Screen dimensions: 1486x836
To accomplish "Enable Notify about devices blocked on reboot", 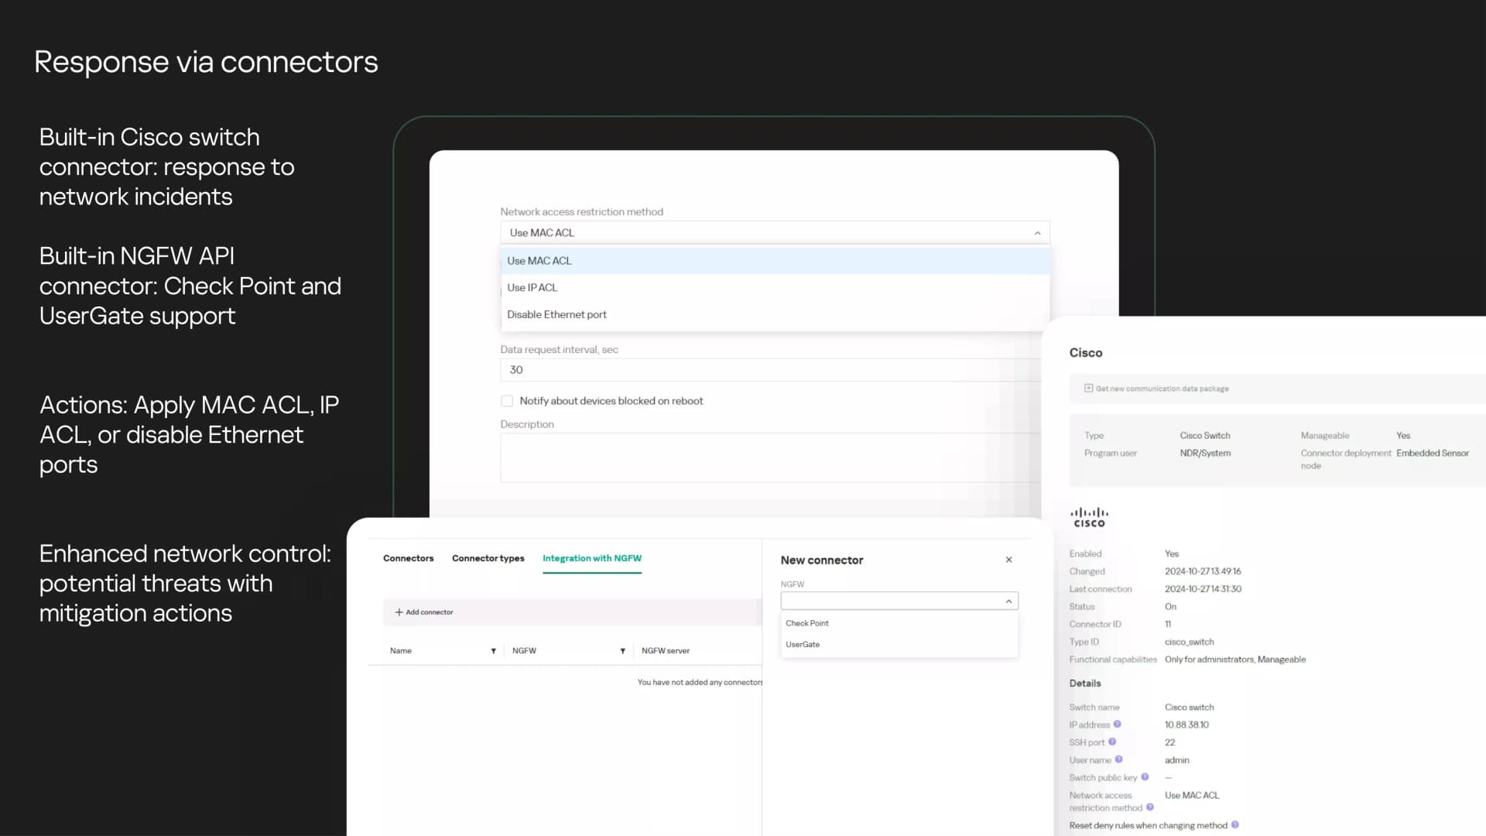I will tap(507, 401).
